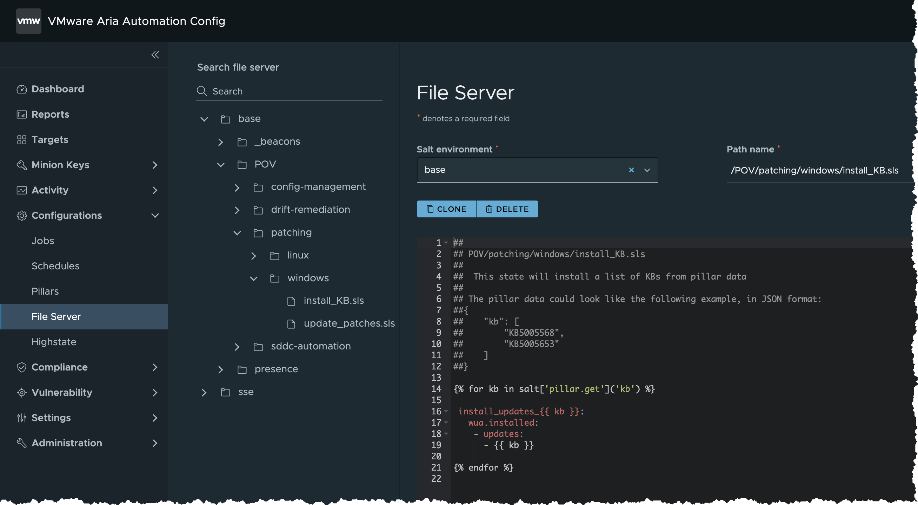
Task: Clear the Salt environment selection with X
Action: 631,170
